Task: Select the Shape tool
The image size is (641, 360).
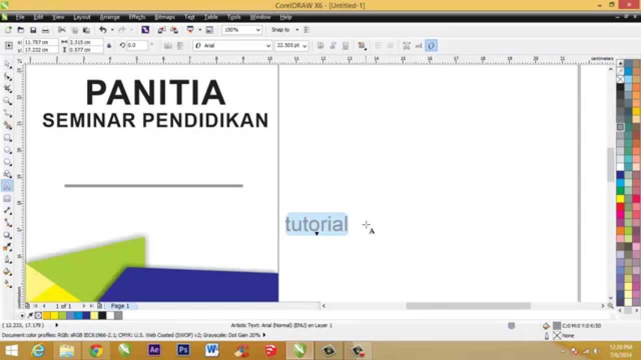Action: [x=8, y=76]
